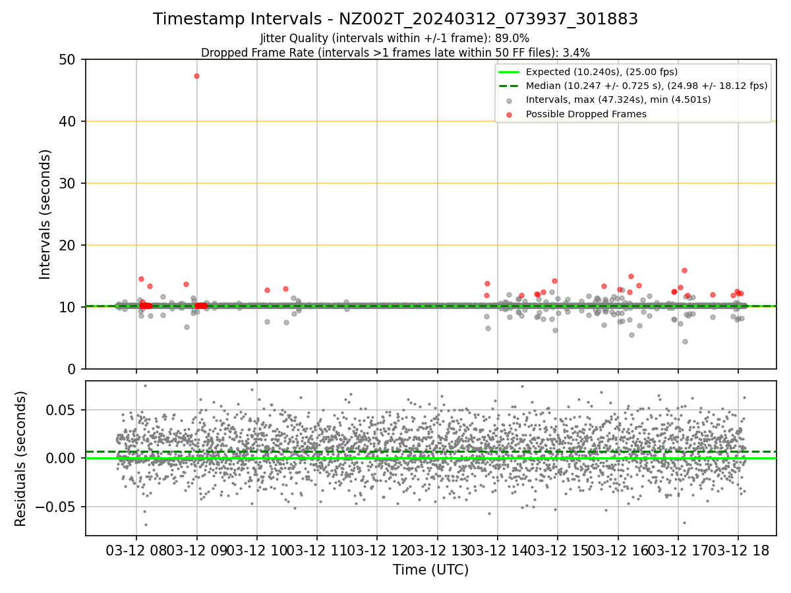Click the red point near 16 seconds after 17:00

click(x=684, y=270)
